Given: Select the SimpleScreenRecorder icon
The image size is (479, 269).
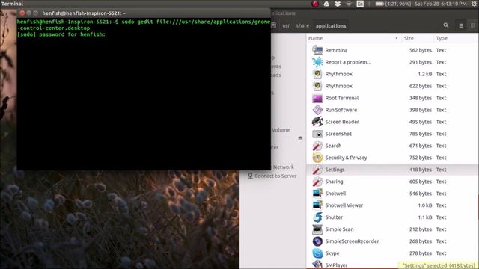Looking at the screenshot, I should pos(317,241).
